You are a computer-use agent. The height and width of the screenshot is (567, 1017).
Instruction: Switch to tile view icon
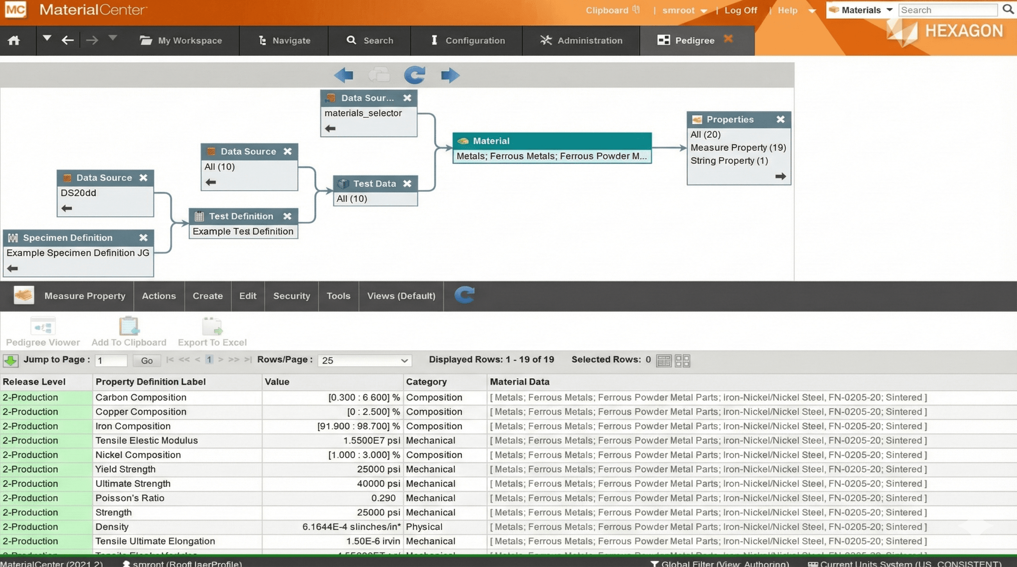(x=682, y=360)
